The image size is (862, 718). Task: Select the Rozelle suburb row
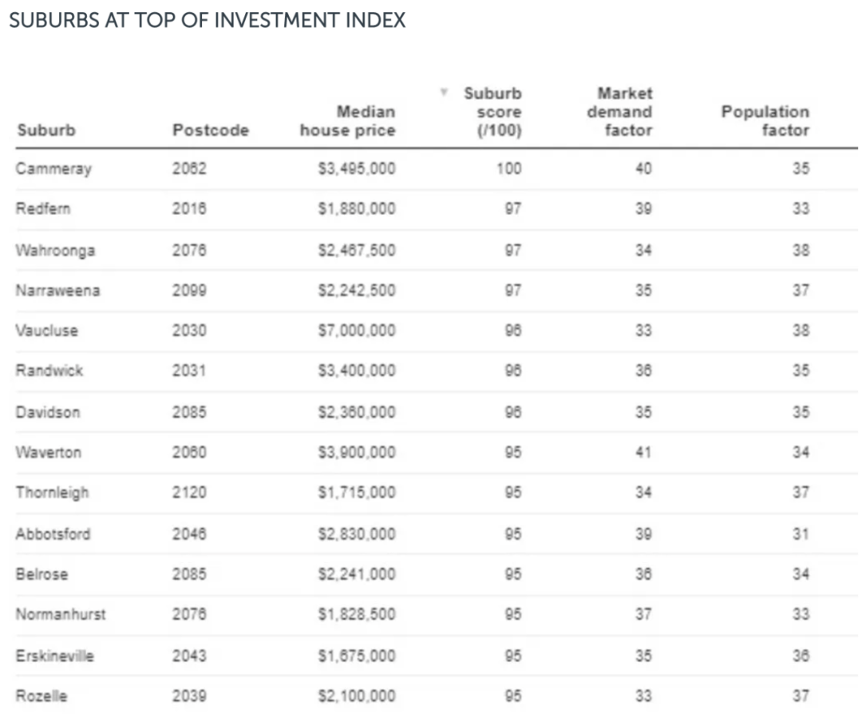(x=42, y=696)
